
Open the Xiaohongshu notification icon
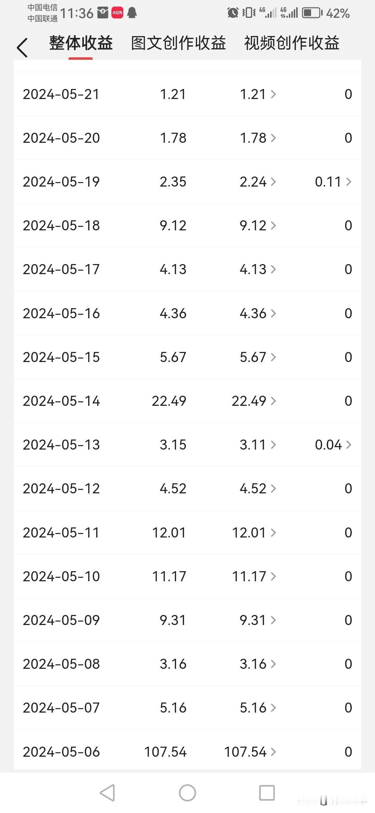point(117,13)
